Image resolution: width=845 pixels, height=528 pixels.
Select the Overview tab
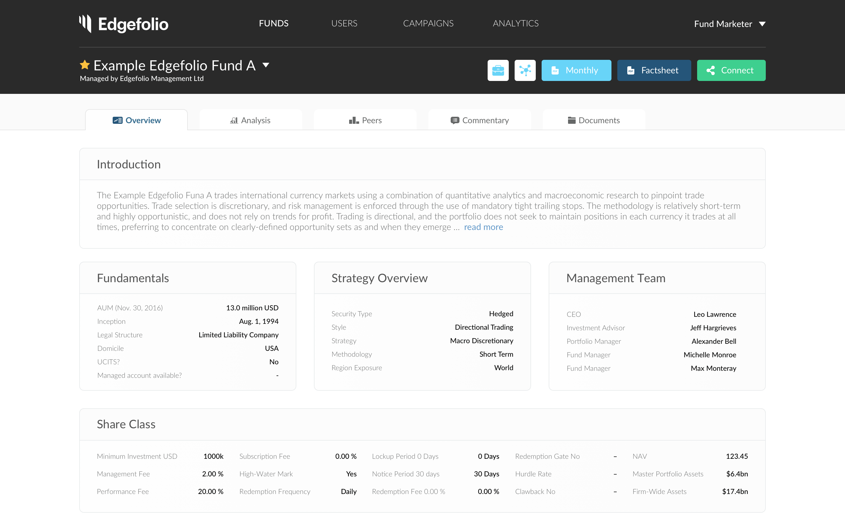136,120
